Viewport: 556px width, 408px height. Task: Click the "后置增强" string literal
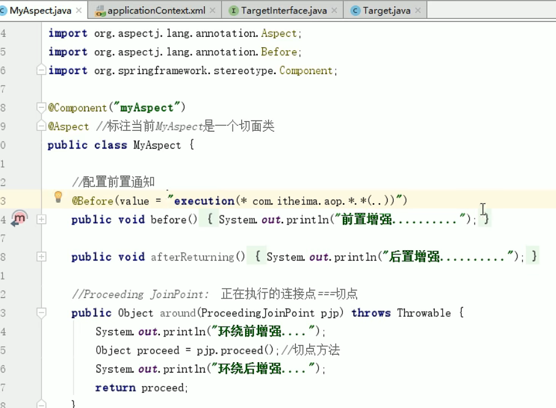coord(448,256)
